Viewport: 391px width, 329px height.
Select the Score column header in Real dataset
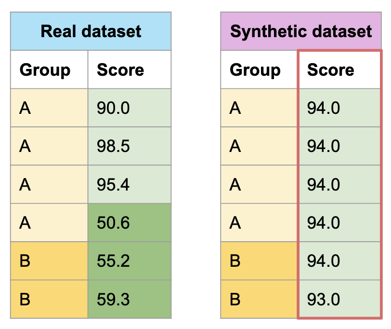click(x=129, y=70)
